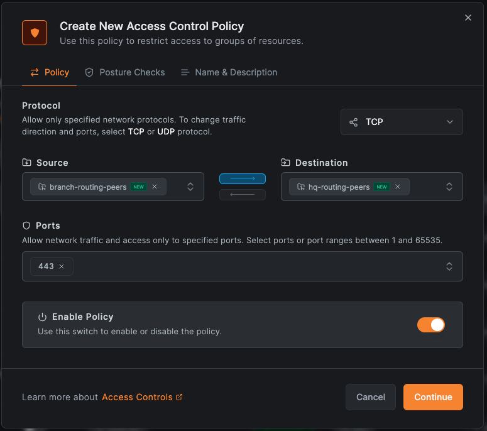Open the Name & Description tab
487x431 pixels.
coord(229,72)
